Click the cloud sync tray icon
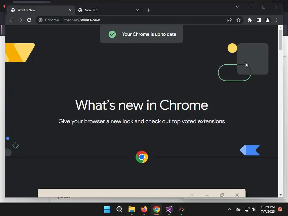 click(238, 209)
